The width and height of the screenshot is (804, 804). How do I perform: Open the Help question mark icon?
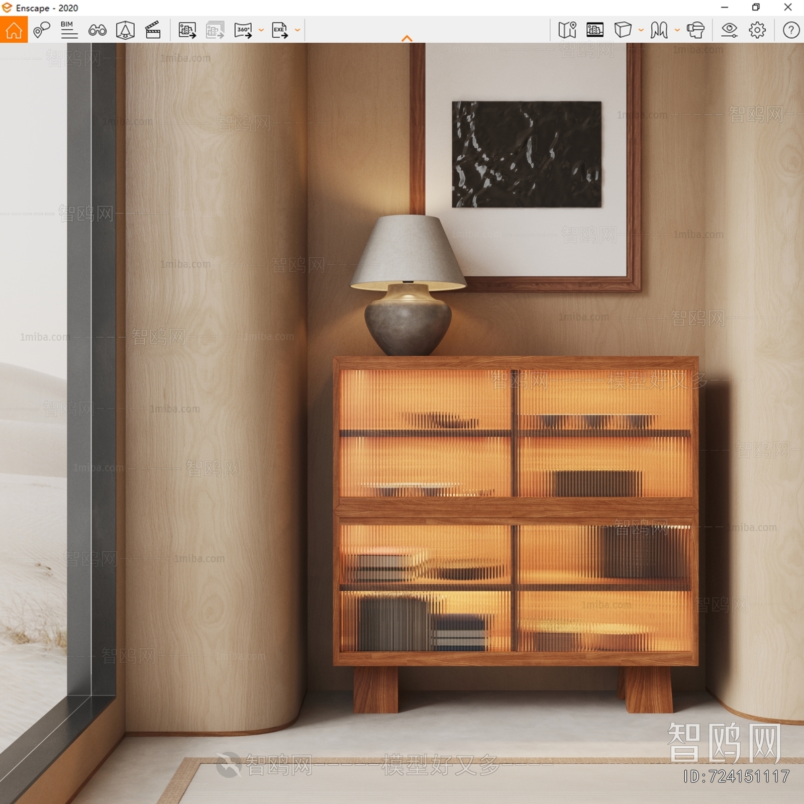(x=791, y=30)
